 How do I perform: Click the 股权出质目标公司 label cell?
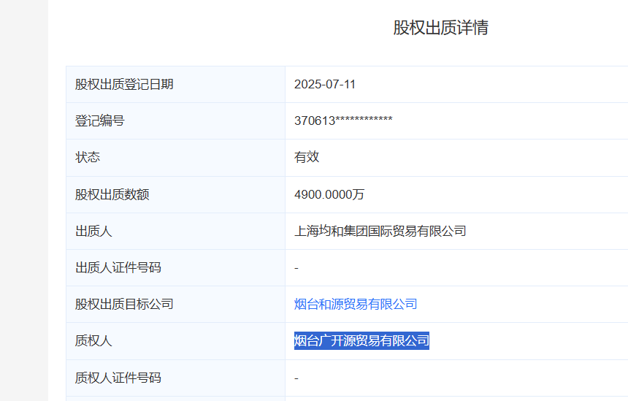(x=175, y=304)
